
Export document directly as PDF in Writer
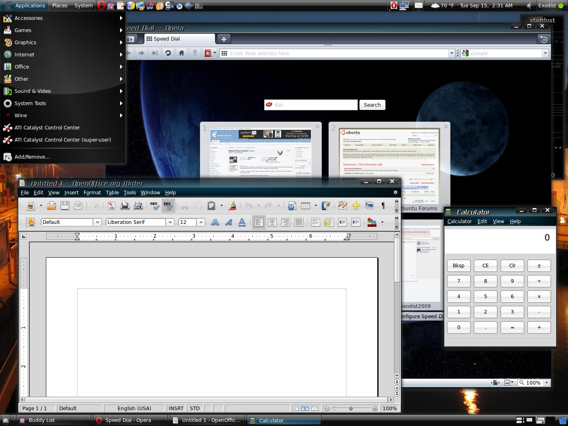(x=111, y=206)
